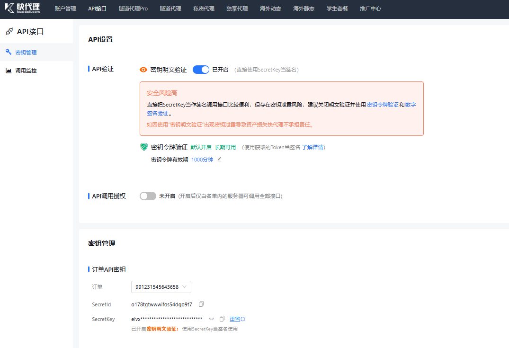Screen dimensions: 509x348
Task: Click the 快代理 logo
Action: click(x=22, y=8)
